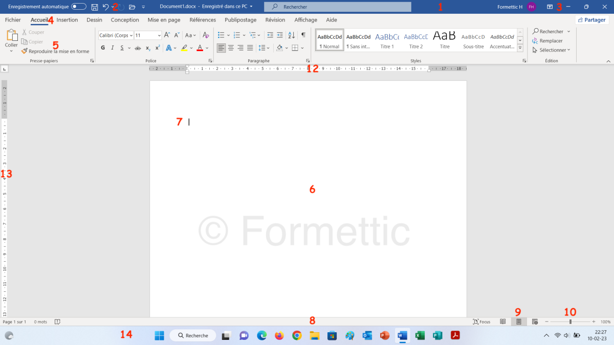
Task: Switch to the Mise en page tab
Action: (x=164, y=20)
